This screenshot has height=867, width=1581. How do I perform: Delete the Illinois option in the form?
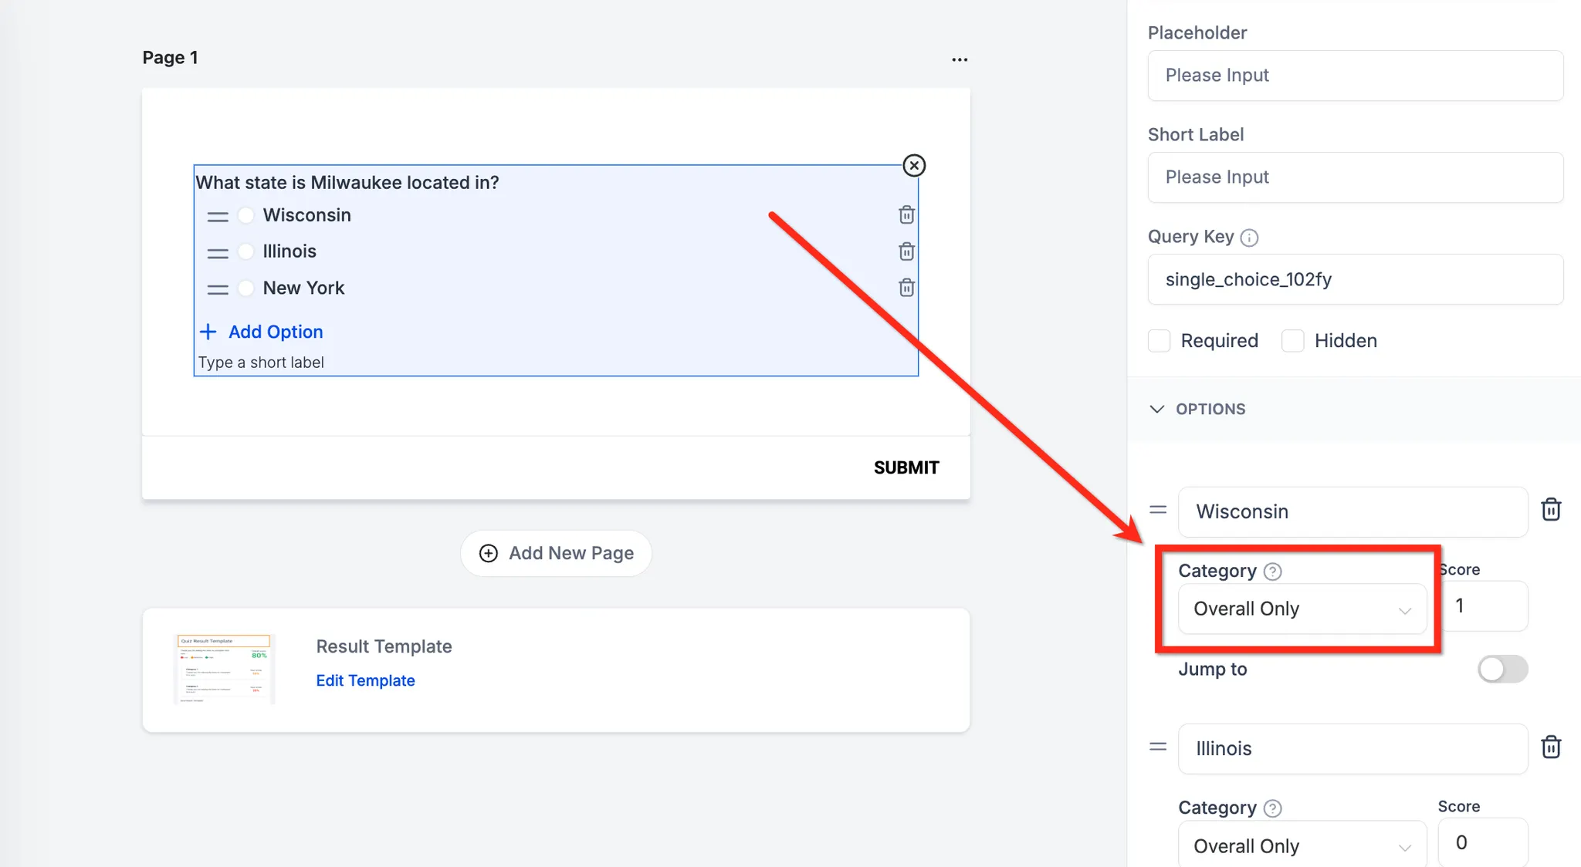(x=906, y=251)
